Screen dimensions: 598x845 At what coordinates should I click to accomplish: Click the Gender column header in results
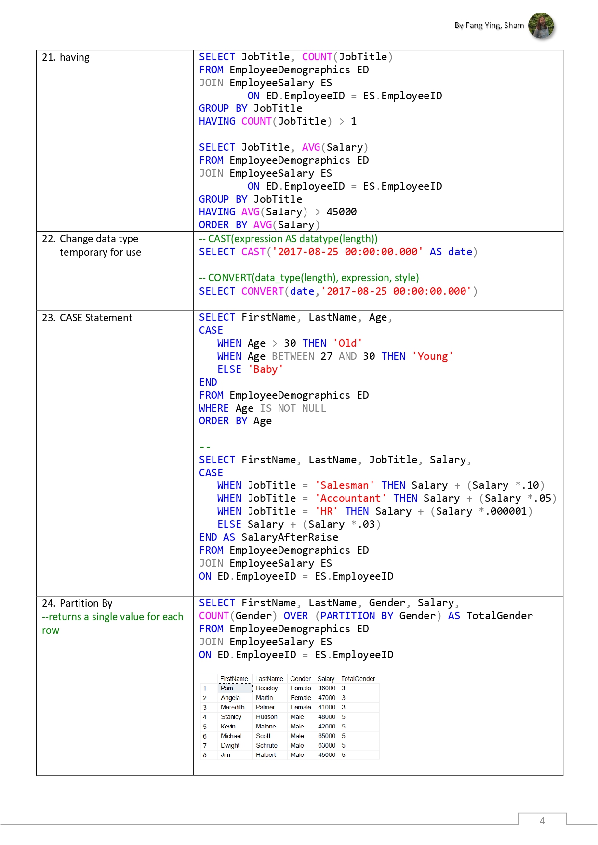pos(301,679)
